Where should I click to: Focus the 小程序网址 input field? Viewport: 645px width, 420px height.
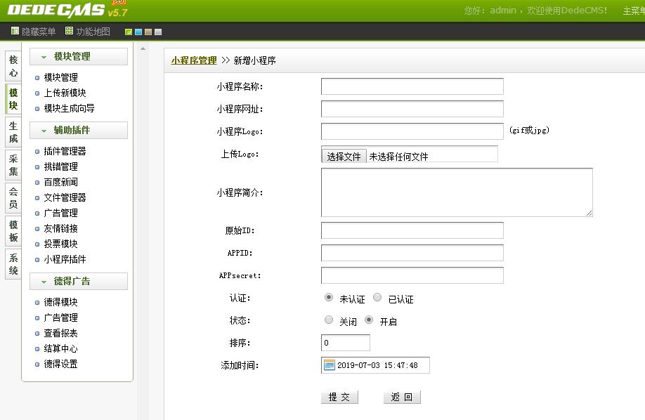point(412,109)
